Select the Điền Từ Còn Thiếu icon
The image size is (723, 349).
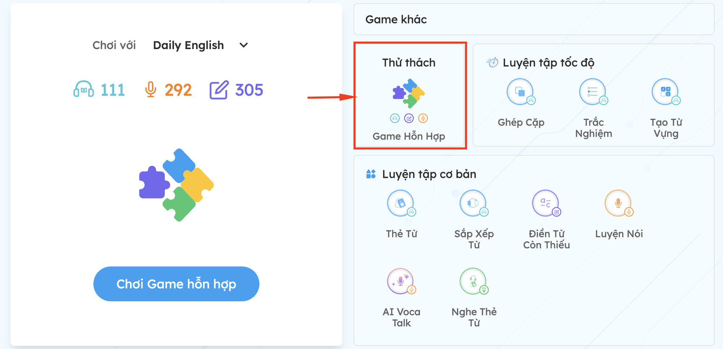546,203
